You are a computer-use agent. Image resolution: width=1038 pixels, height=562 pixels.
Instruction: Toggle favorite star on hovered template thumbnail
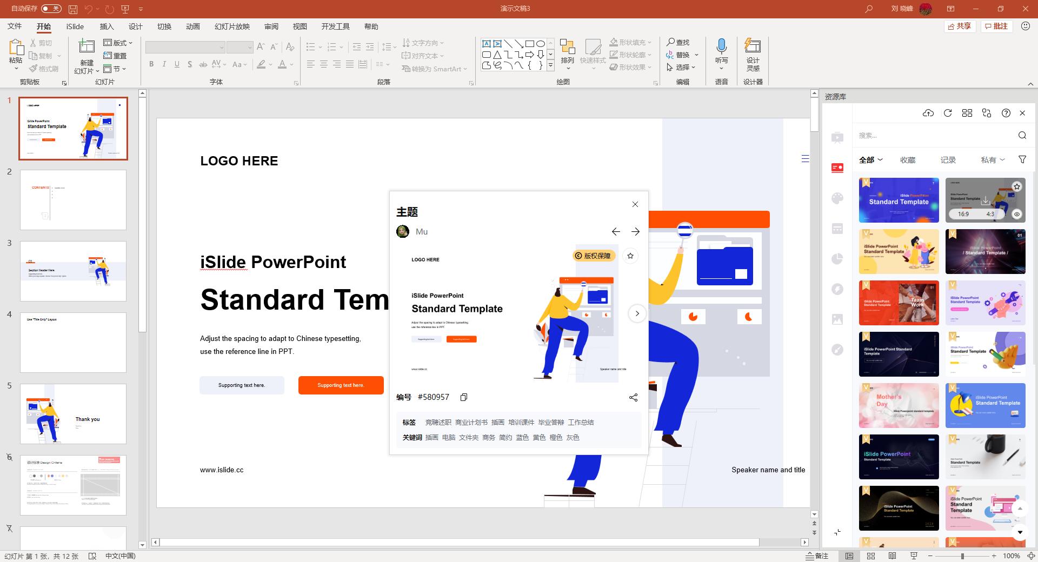pyautogui.click(x=1017, y=186)
